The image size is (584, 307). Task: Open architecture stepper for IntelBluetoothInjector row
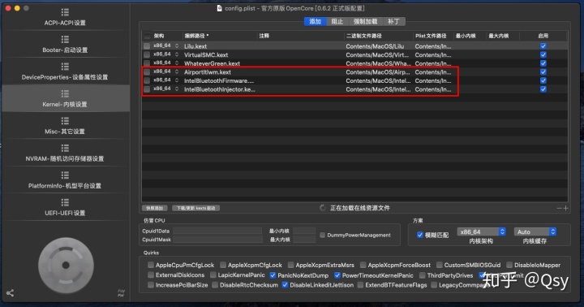(177, 89)
